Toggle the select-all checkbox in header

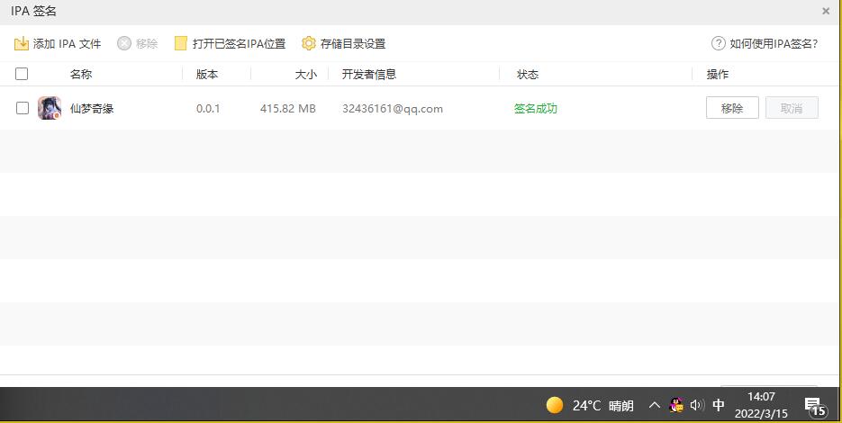[23, 74]
